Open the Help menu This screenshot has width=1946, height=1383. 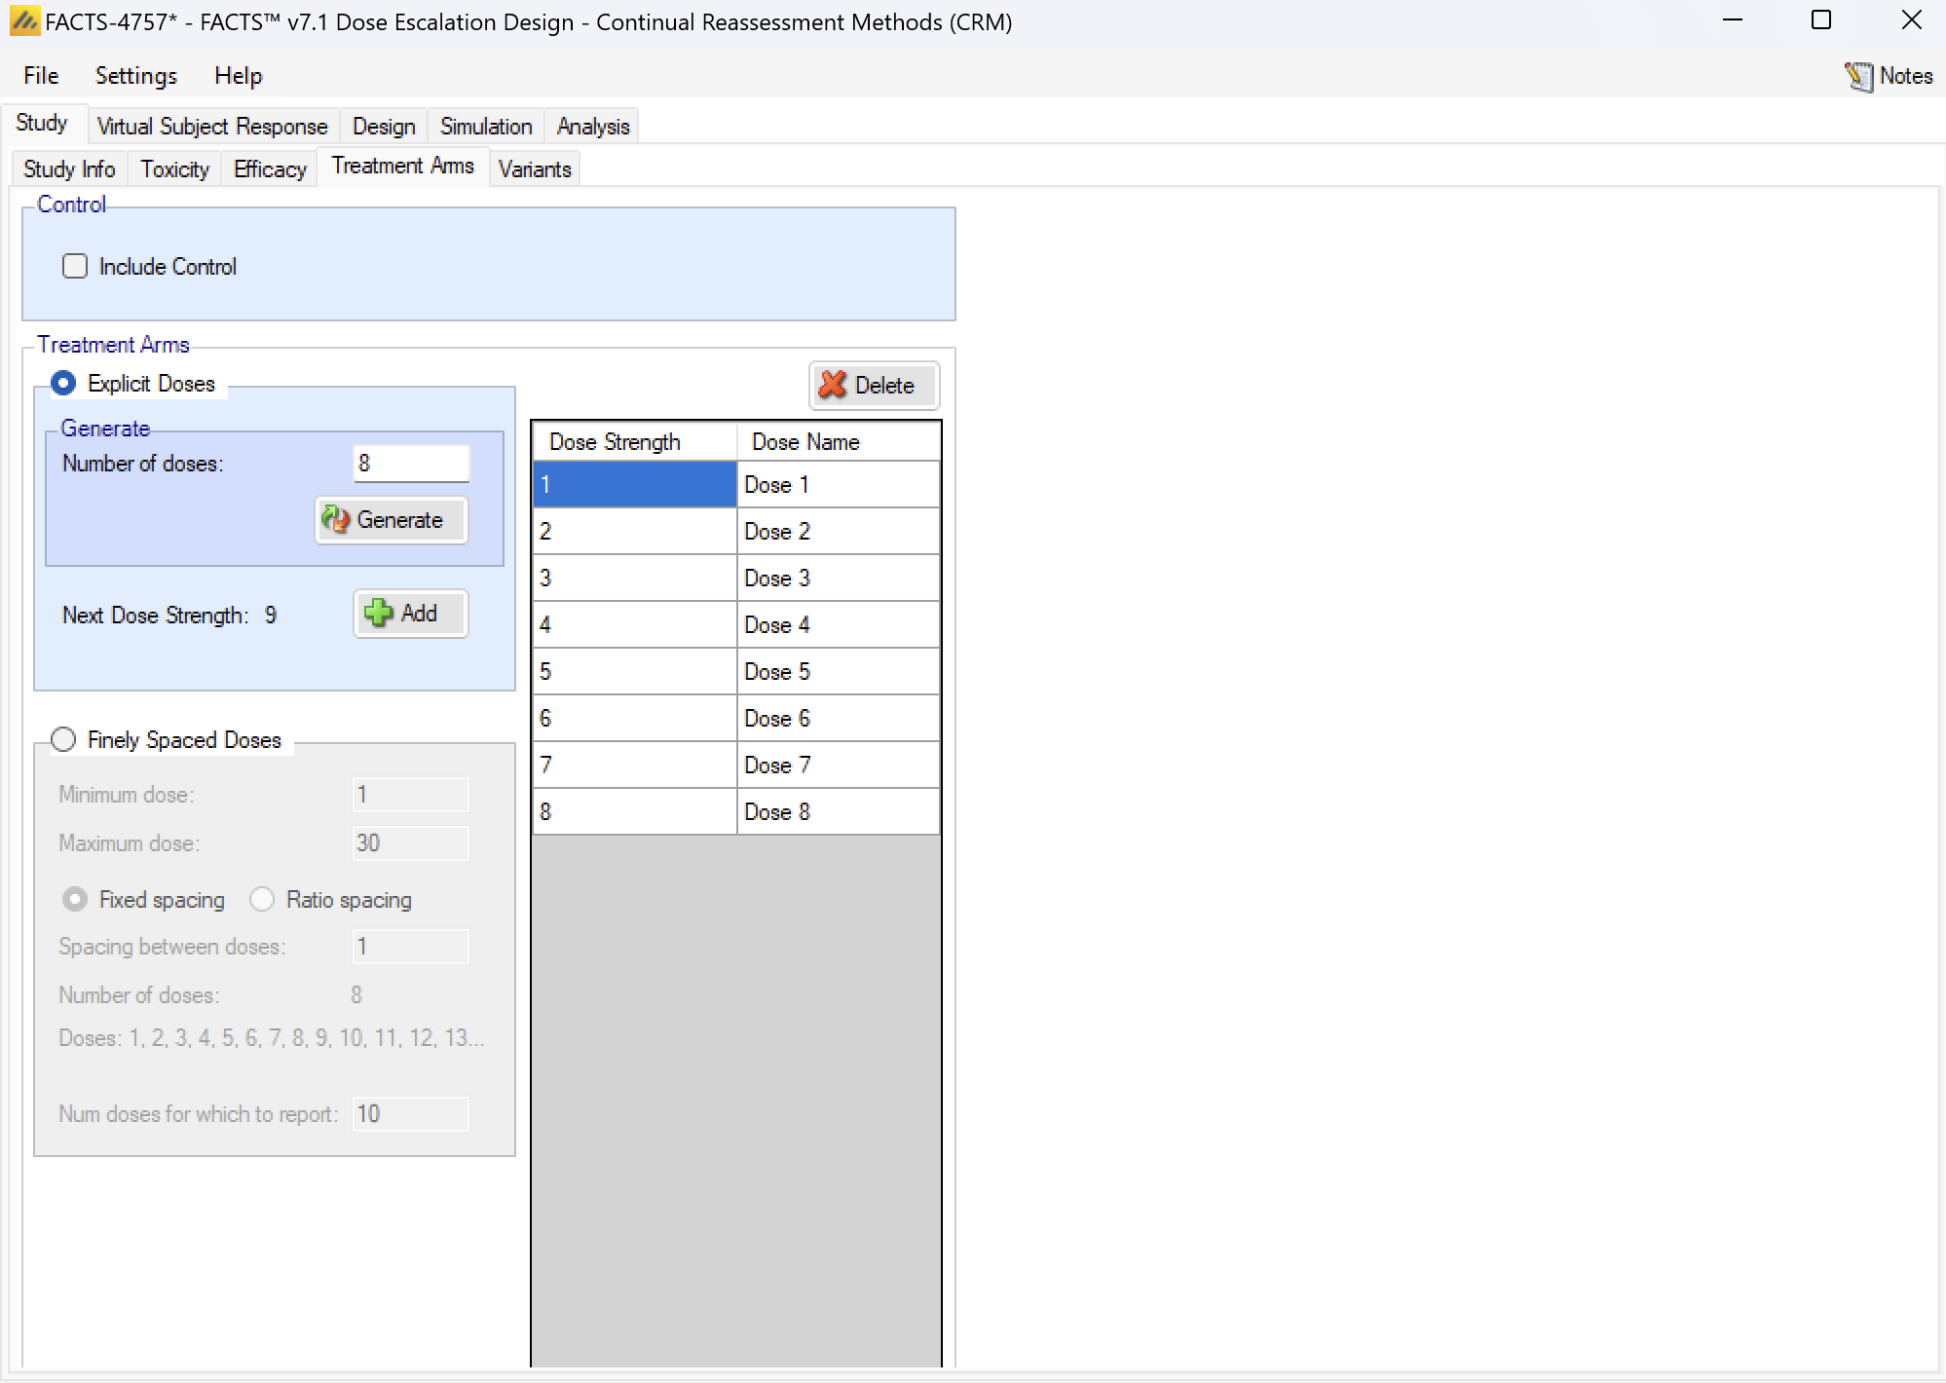tap(238, 76)
